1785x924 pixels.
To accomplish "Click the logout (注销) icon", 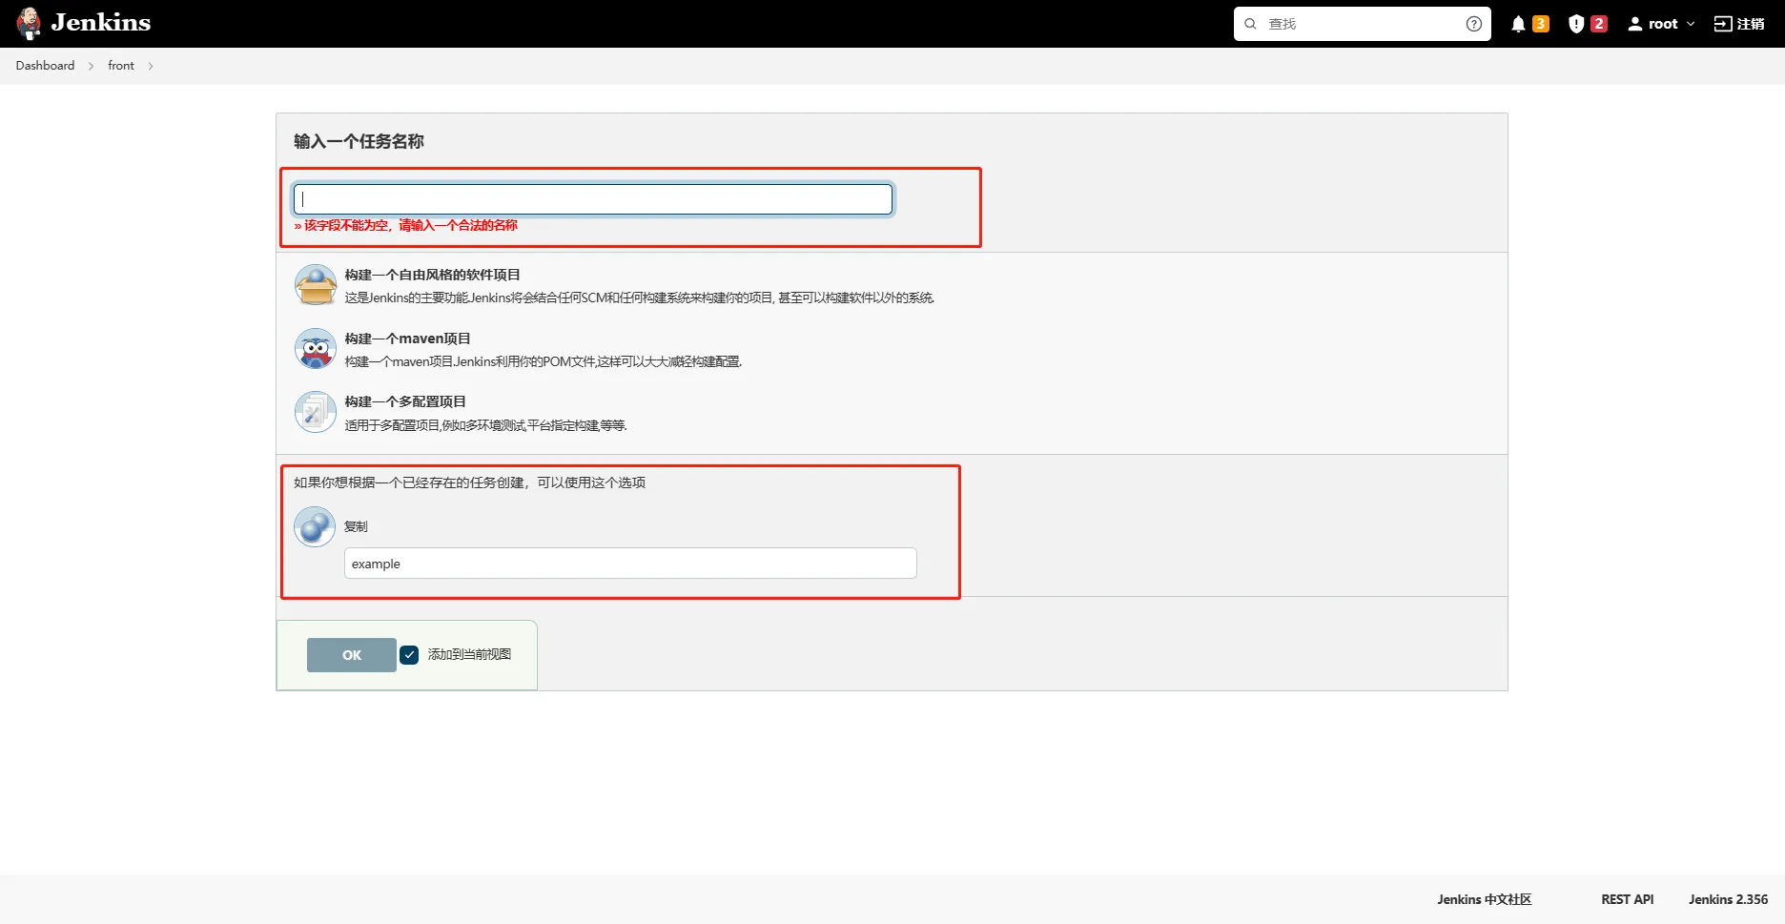I will pyautogui.click(x=1723, y=24).
